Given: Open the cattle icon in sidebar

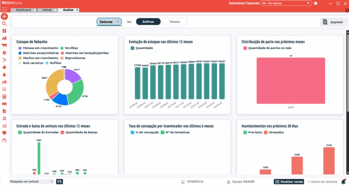Looking at the screenshot, I should point(4,45).
